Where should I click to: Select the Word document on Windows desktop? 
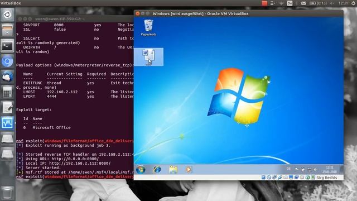[x=148, y=57]
